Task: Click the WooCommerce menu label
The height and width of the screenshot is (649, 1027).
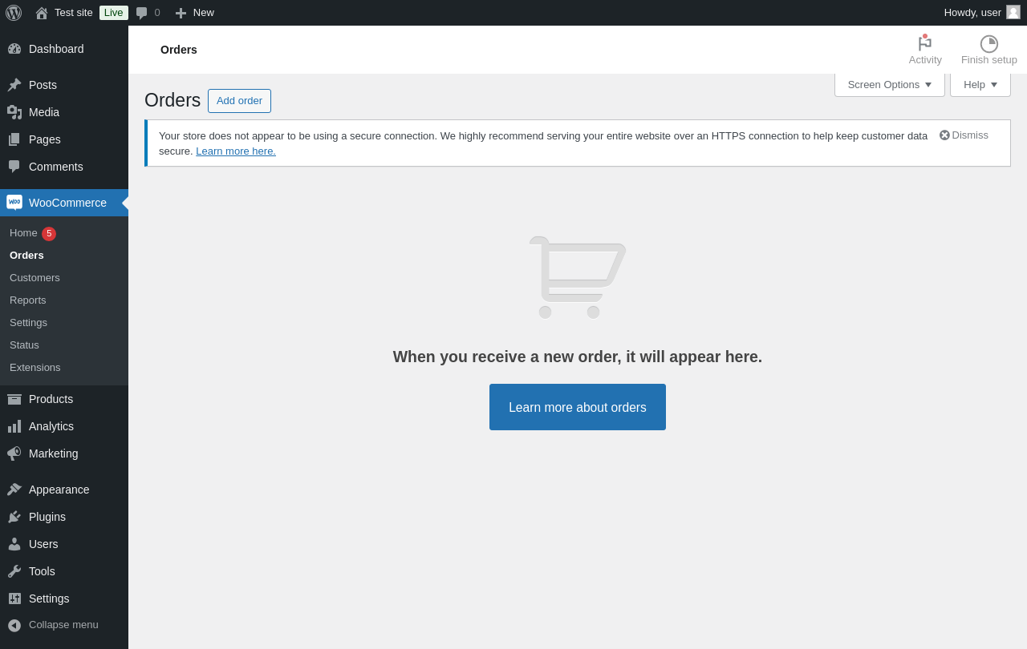Action: (x=67, y=203)
